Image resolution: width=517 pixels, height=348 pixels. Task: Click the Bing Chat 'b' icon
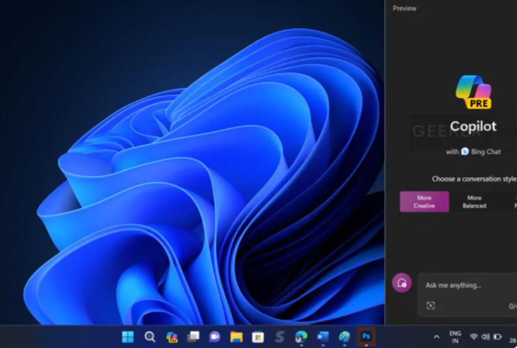(465, 152)
